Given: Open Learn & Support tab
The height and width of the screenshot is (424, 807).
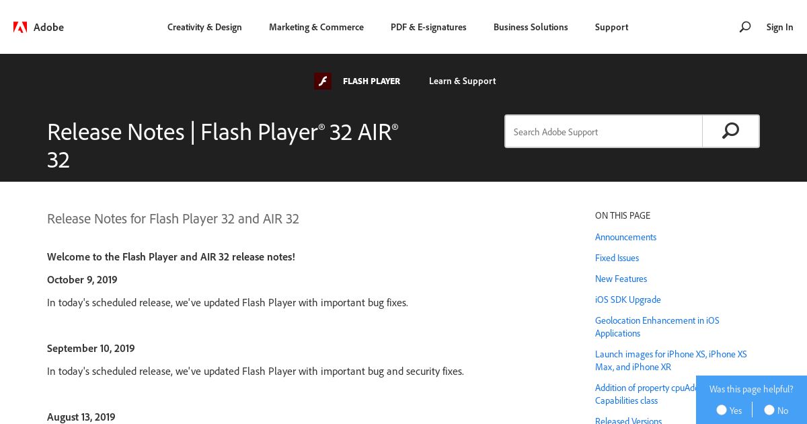Looking at the screenshot, I should point(462,81).
